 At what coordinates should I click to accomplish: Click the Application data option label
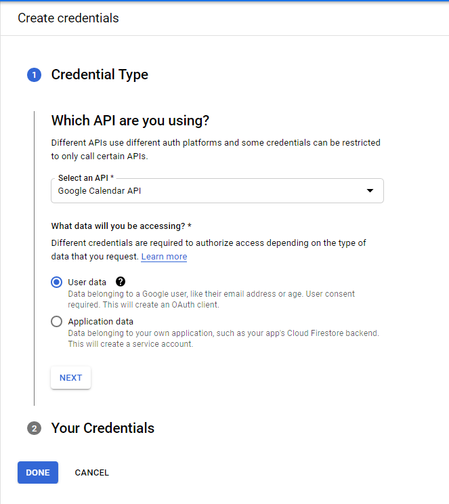tap(101, 321)
